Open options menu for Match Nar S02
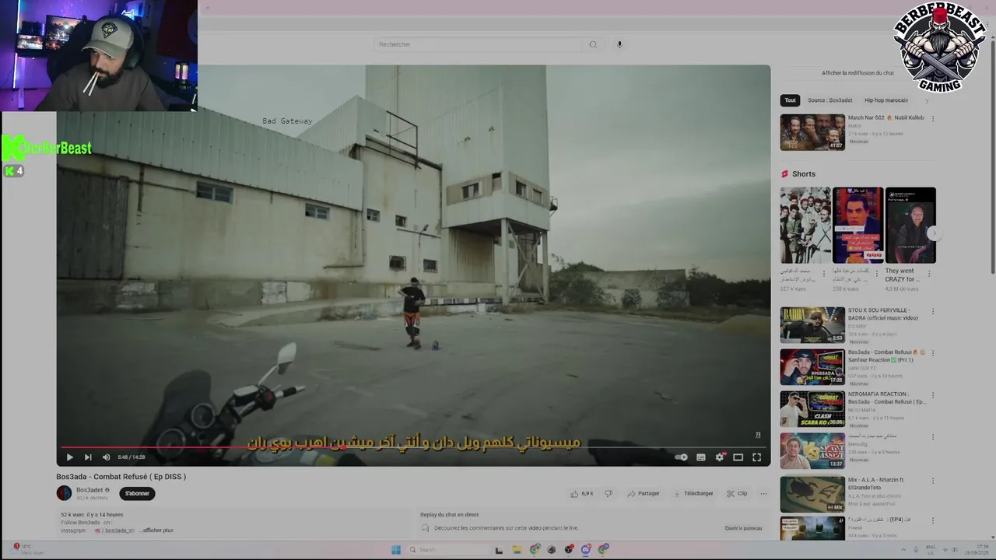 click(932, 118)
